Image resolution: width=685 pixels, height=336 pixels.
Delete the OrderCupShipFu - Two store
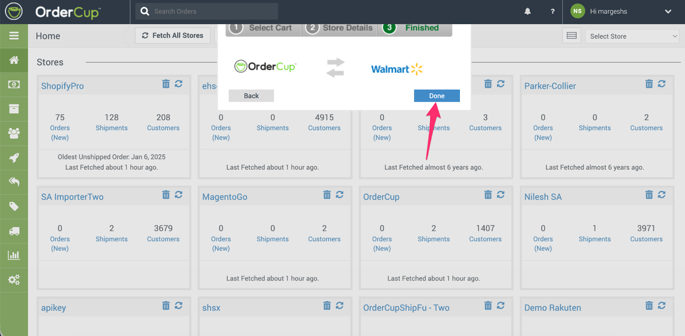point(488,306)
